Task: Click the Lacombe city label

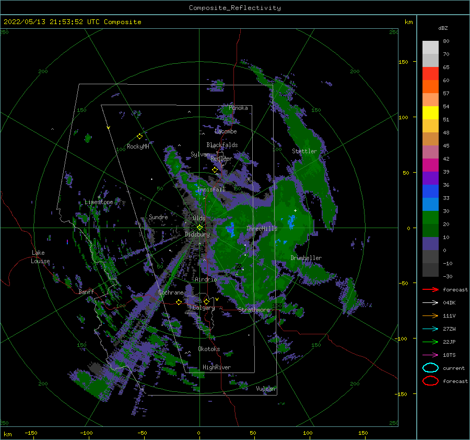Action: tap(226, 131)
